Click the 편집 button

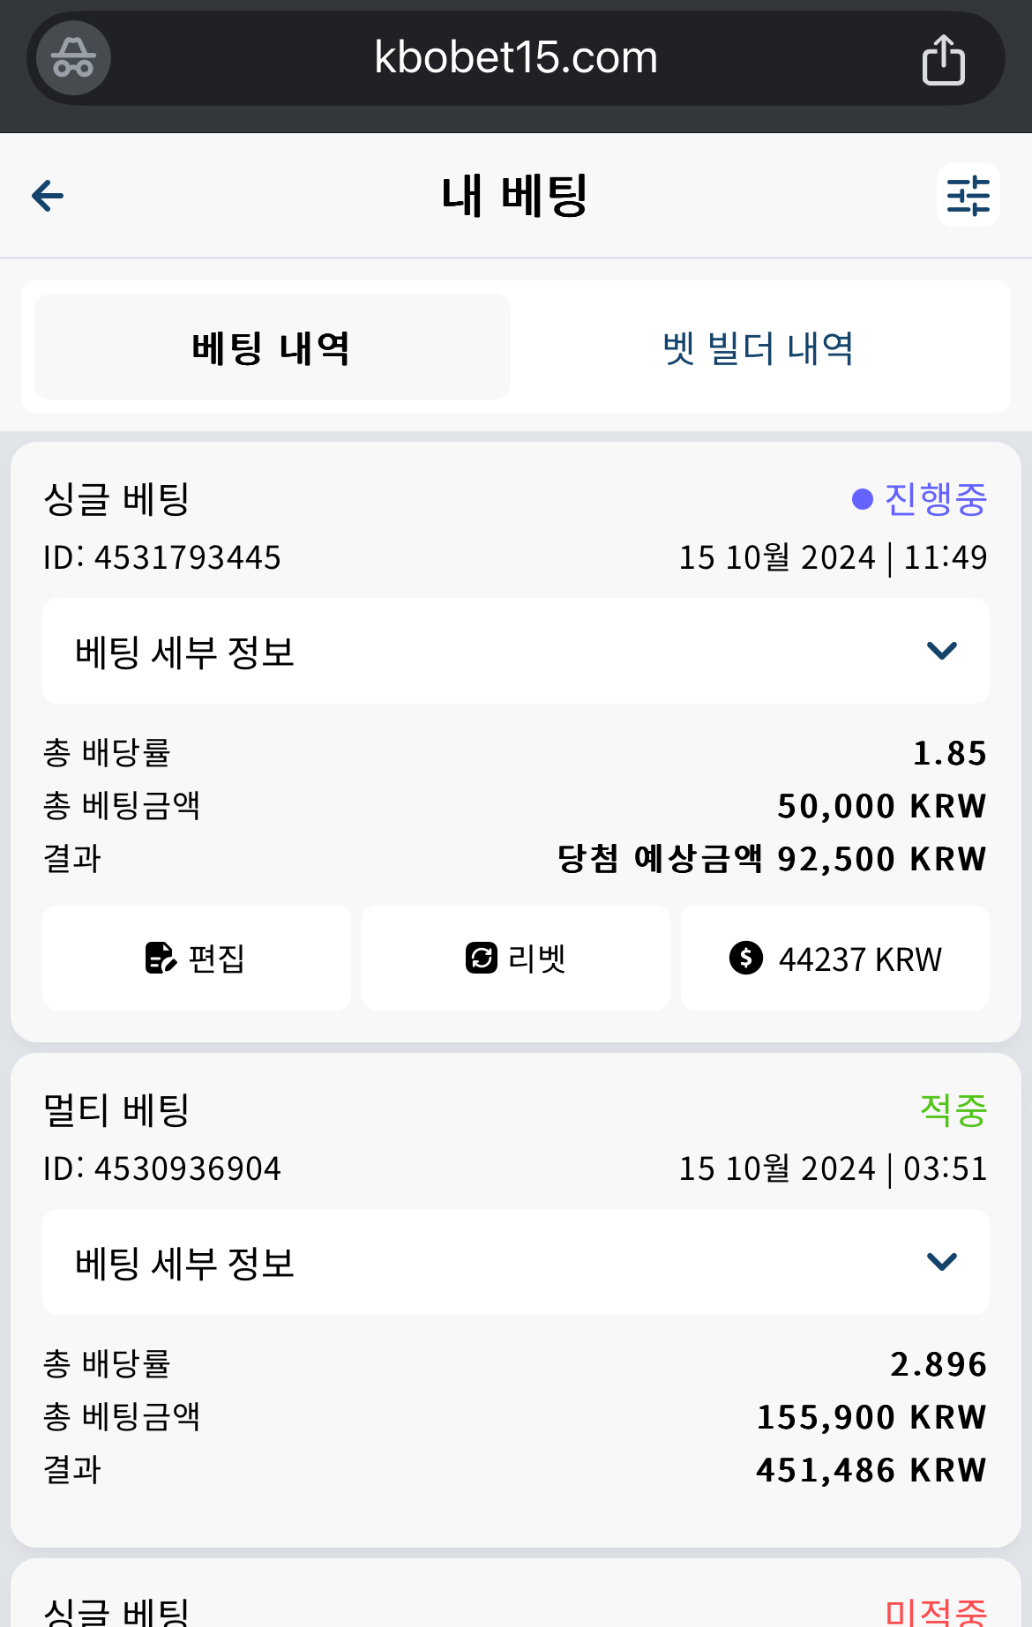click(x=197, y=958)
